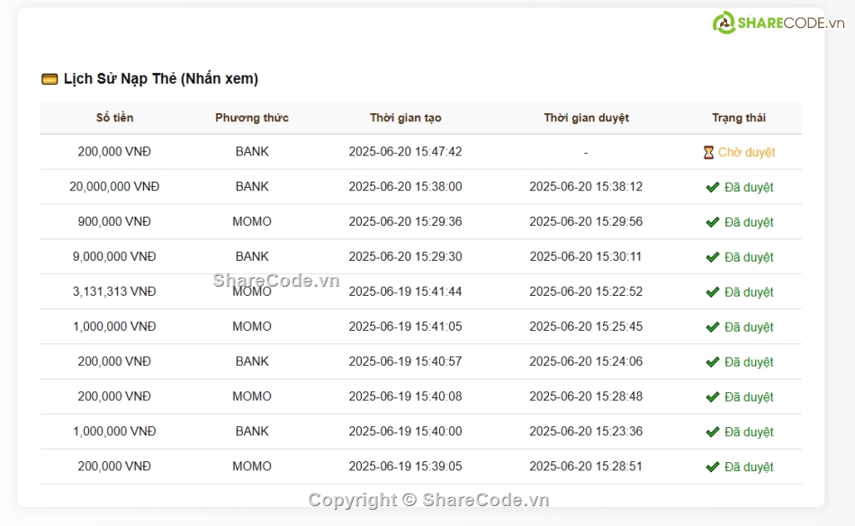Image resolution: width=855 pixels, height=526 pixels.
Task: Click creation time 2025-06-19 15:39:05
Action: 405,467
